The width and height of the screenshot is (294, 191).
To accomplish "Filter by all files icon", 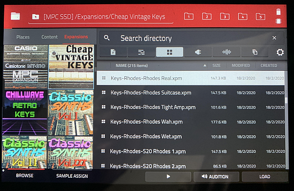I will click(x=255, y=52).
